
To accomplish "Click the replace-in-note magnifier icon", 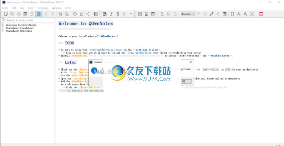I will tap(67, 14).
